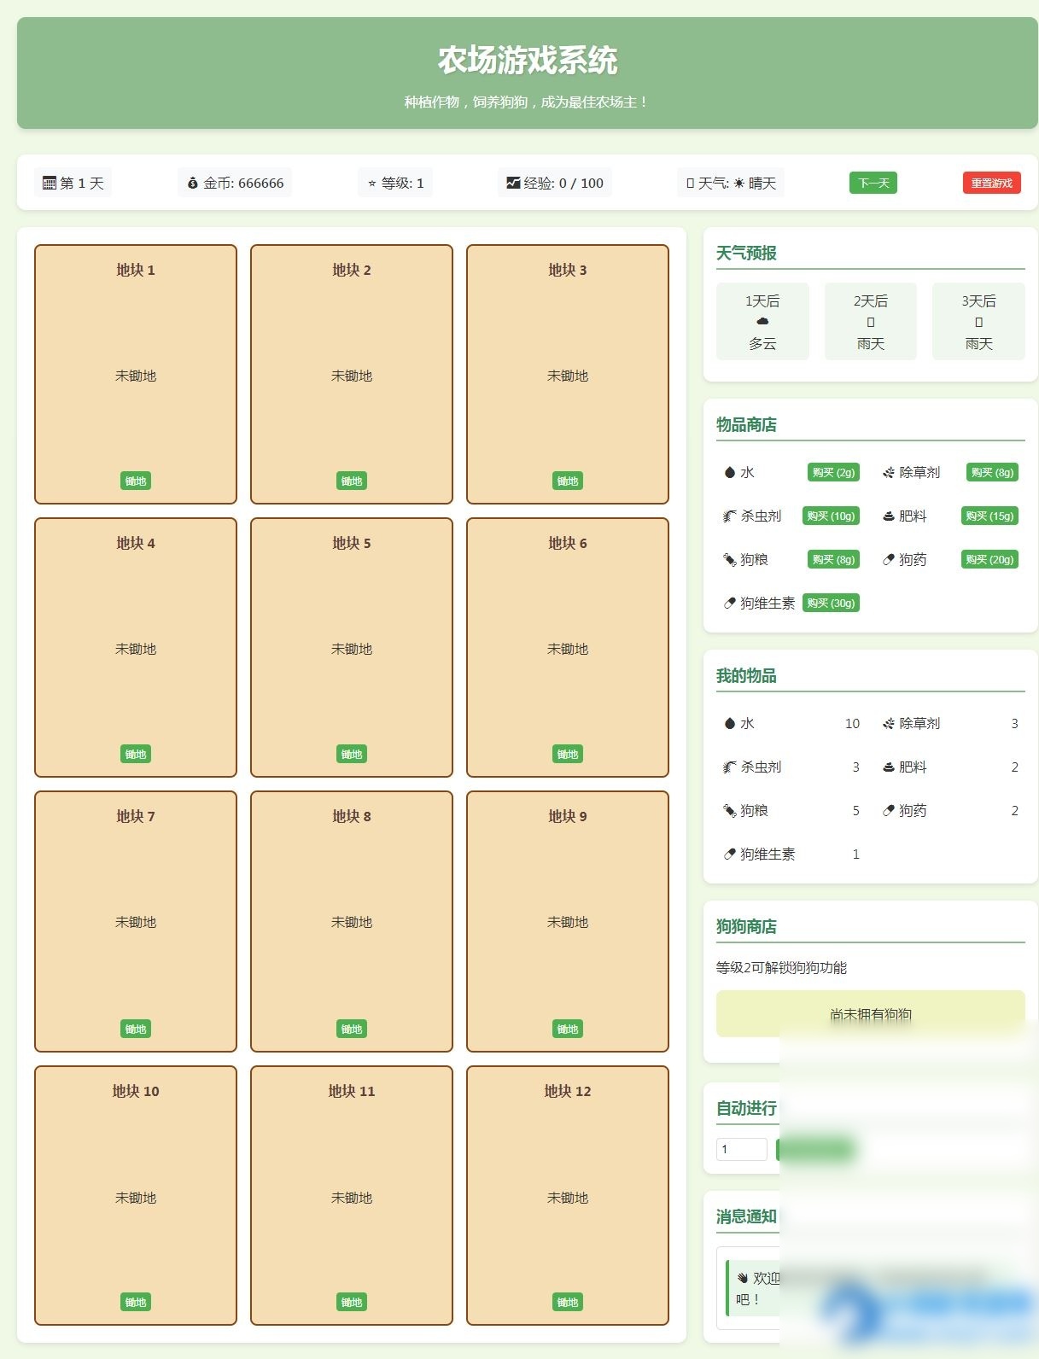Click the water quantity 10 in 我的物品
The height and width of the screenshot is (1359, 1039).
point(852,723)
